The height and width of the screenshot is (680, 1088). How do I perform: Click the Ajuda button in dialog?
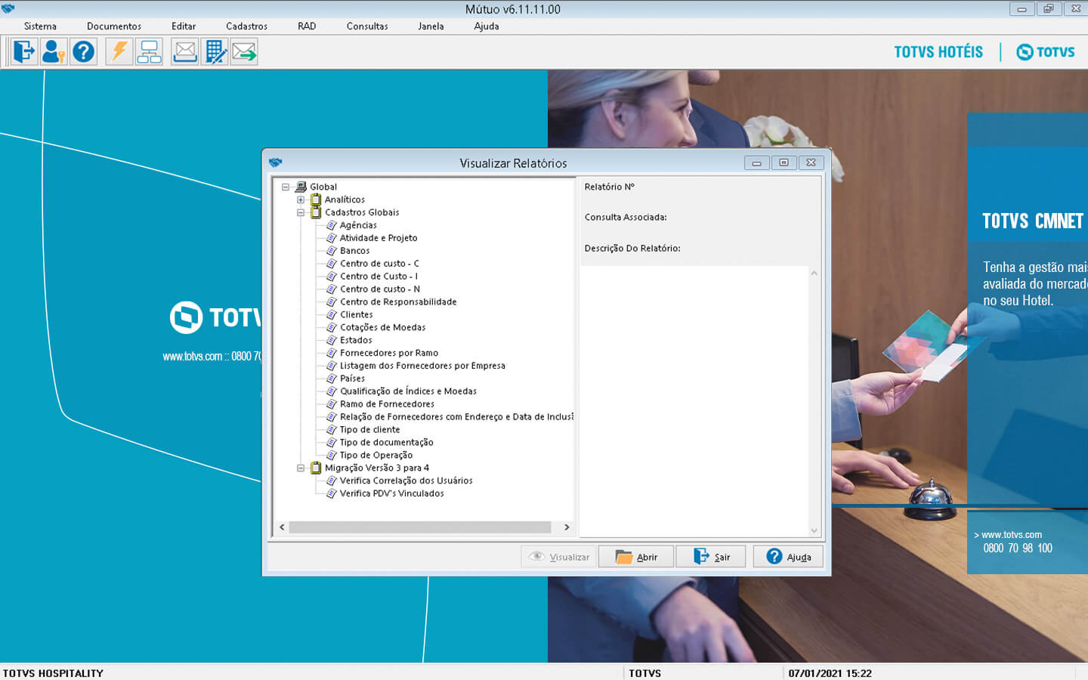788,557
